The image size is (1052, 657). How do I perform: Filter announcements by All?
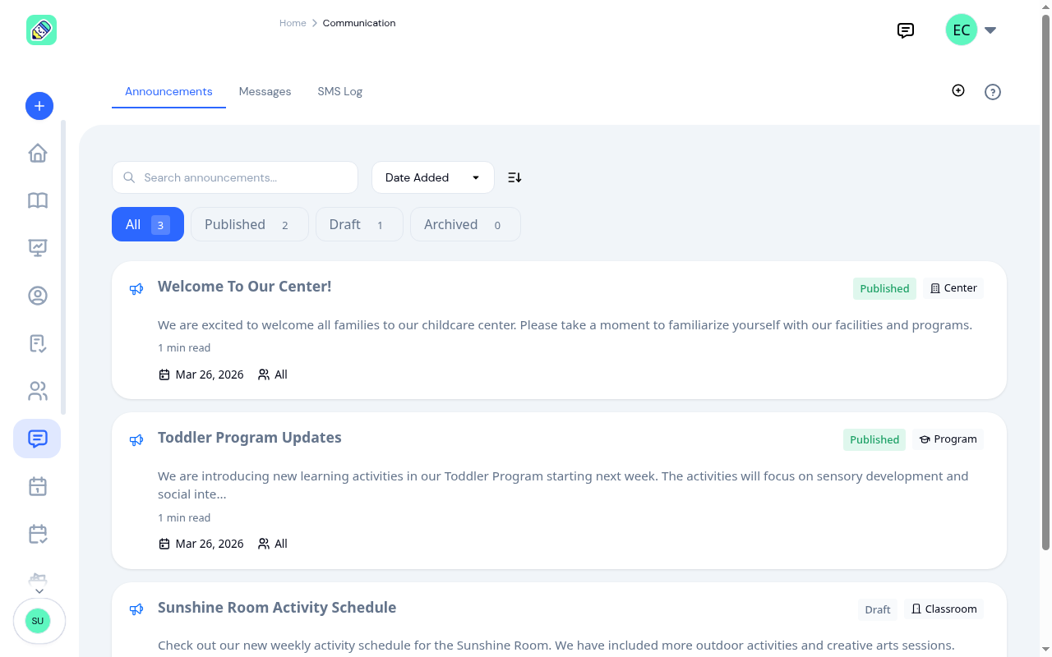coord(148,224)
